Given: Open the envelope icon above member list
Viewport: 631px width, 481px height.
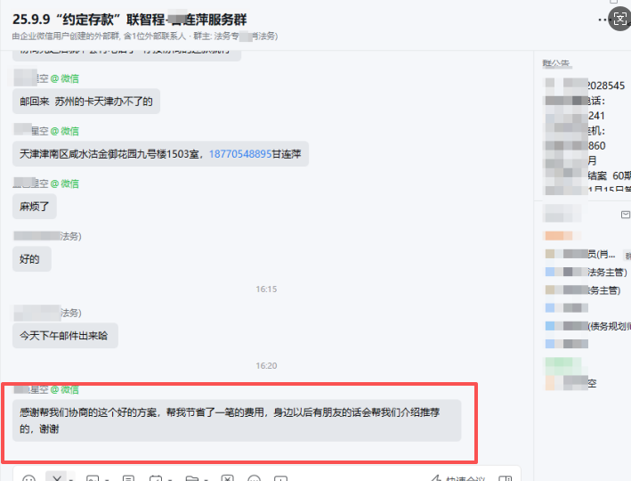Looking at the screenshot, I should (626, 215).
